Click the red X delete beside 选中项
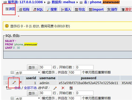This screenshot has height=100, width=132. point(63,88)
